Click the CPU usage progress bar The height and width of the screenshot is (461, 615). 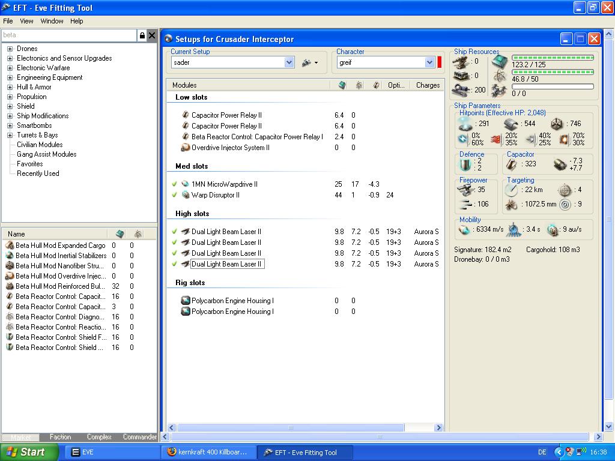[x=553, y=58]
